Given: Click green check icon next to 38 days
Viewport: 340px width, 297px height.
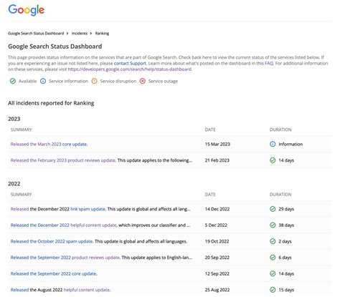Looking at the screenshot, I should click(x=273, y=225).
